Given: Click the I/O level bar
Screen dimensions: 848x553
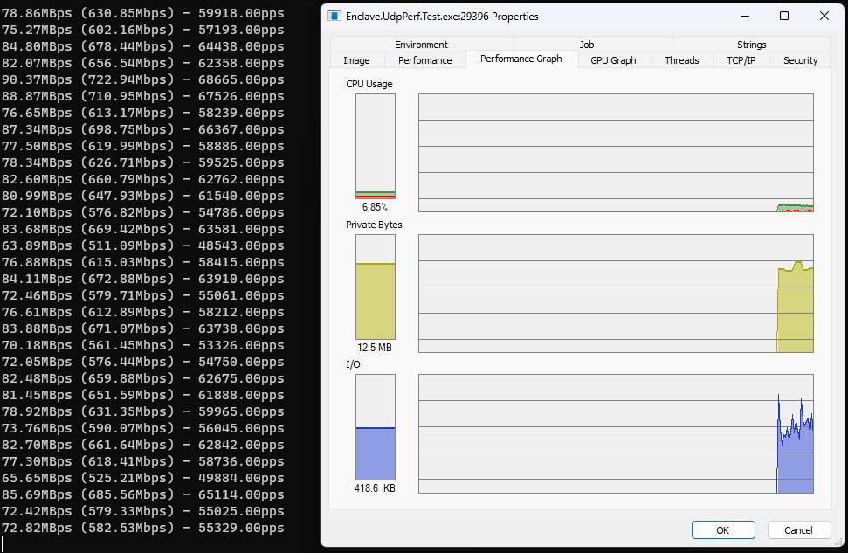Looking at the screenshot, I should point(376,427).
